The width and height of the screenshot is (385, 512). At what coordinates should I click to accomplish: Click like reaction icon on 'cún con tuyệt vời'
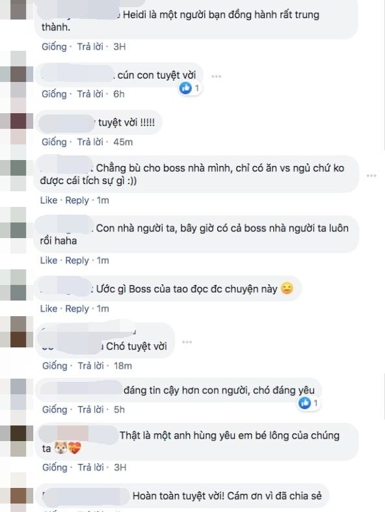(185, 88)
